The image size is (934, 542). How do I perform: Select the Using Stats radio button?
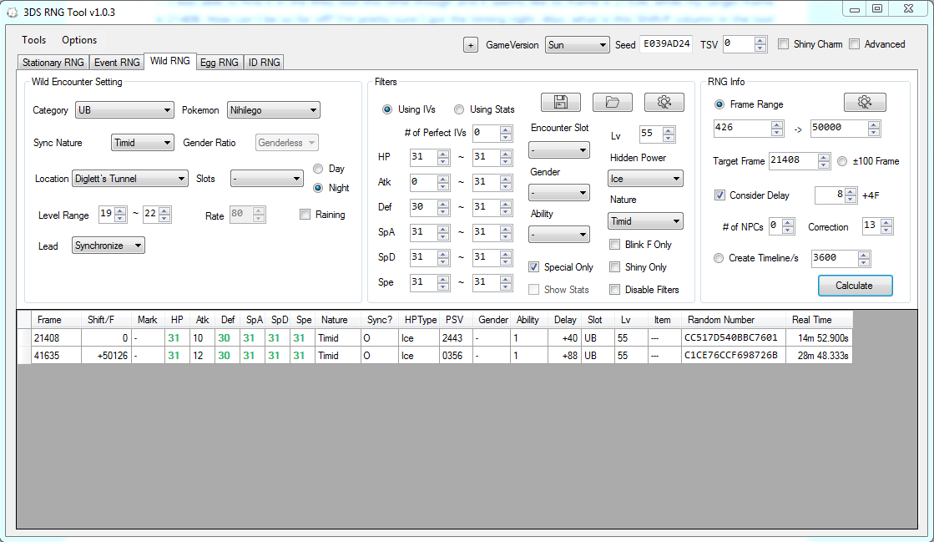click(x=459, y=109)
